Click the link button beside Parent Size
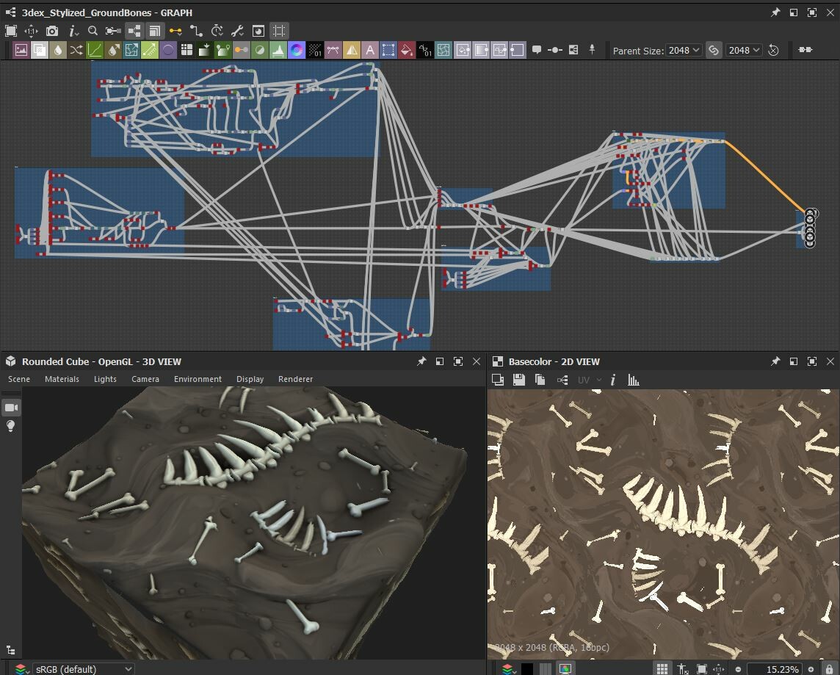 (714, 50)
